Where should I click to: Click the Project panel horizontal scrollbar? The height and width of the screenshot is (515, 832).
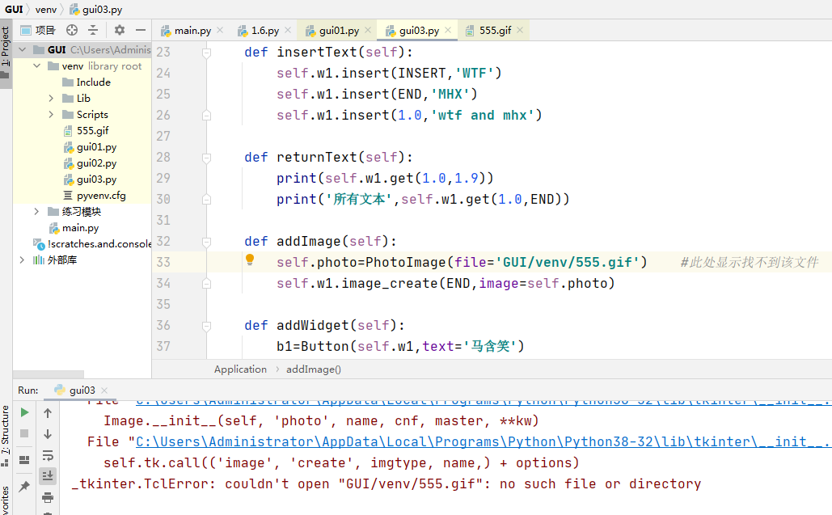tap(49, 374)
